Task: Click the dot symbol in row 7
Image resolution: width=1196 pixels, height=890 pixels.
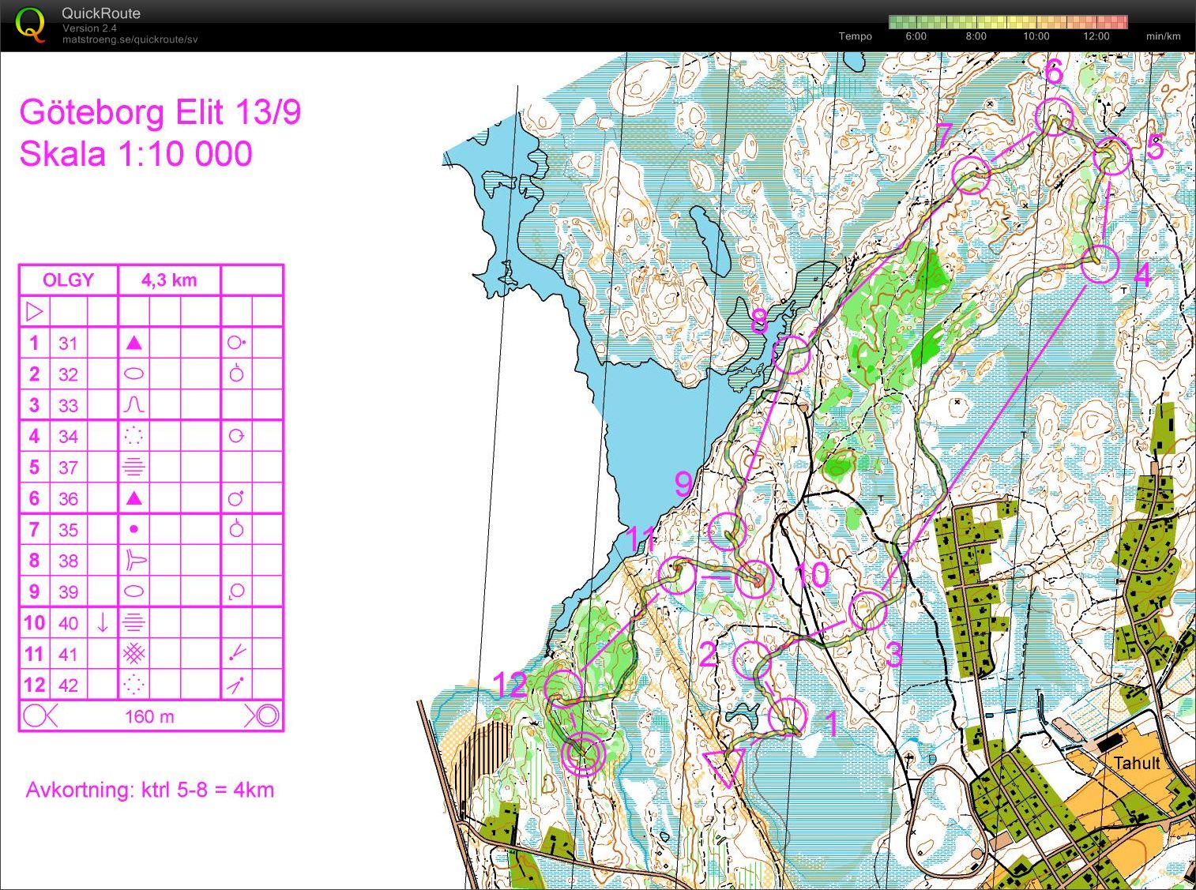Action: point(134,529)
